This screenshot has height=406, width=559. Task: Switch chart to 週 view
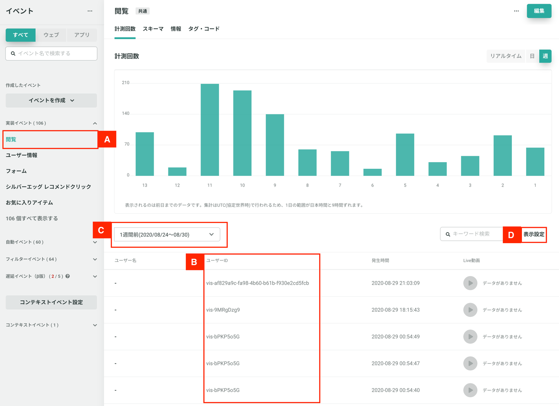(x=545, y=56)
